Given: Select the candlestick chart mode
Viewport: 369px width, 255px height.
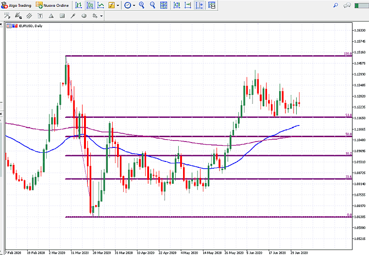Looking at the screenshot, I should tap(90, 5).
